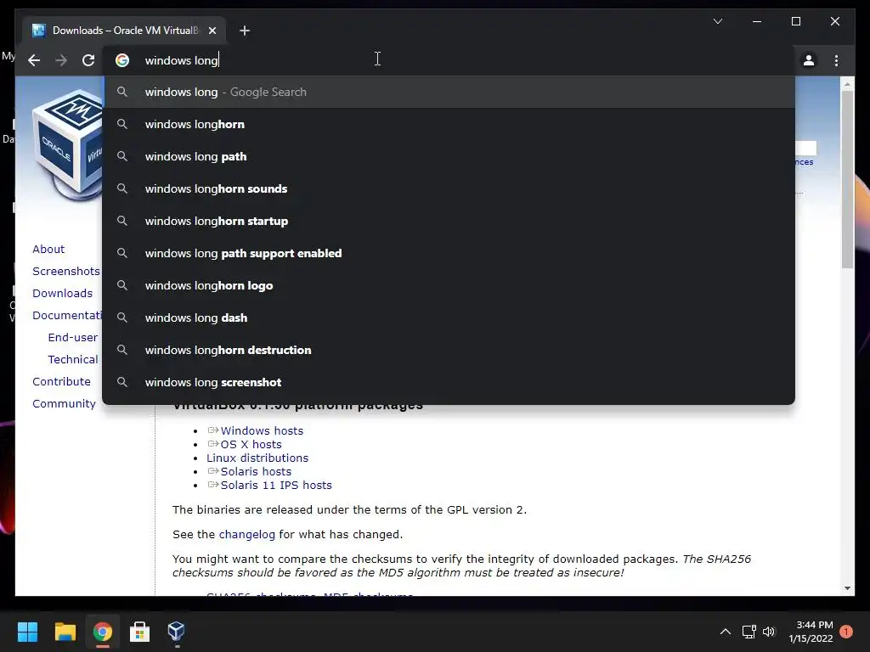Open Microsoft Store from the taskbar
Viewport: 870px width, 652px height.
coord(139,632)
